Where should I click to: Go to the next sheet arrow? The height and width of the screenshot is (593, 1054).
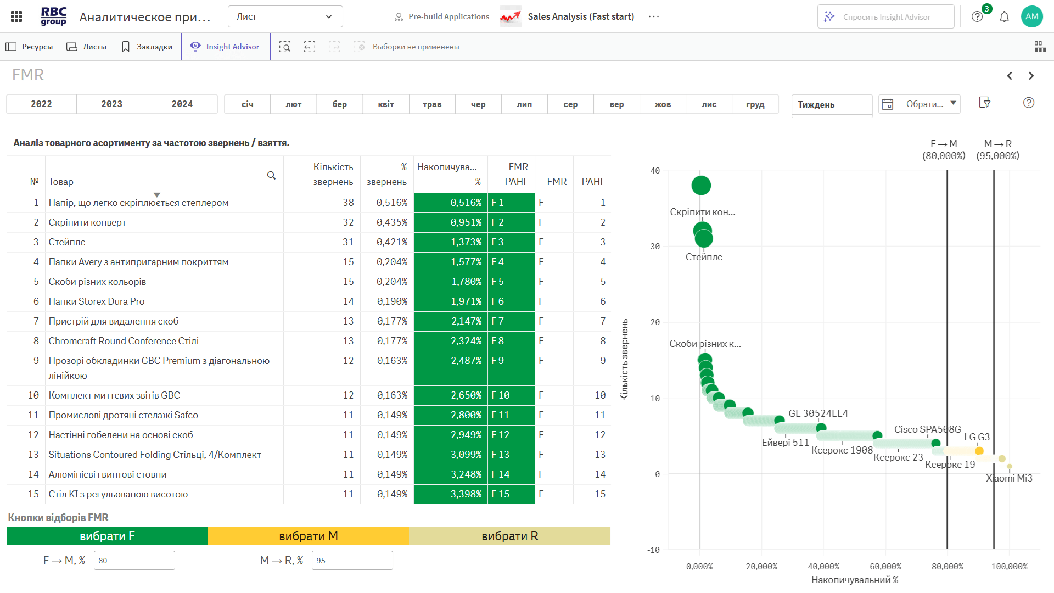tap(1031, 76)
